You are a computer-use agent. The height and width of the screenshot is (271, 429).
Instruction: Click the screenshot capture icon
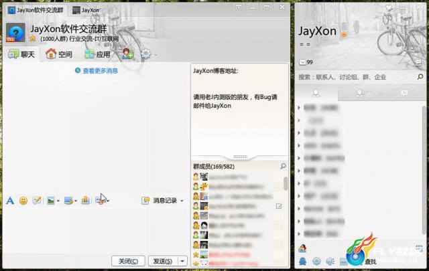coord(68,201)
